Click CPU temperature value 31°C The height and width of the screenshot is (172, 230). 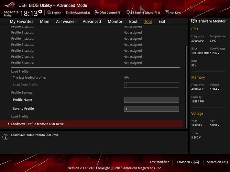click(213, 41)
